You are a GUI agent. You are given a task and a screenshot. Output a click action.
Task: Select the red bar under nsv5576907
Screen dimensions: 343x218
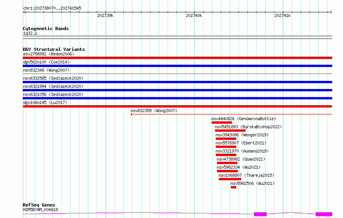pyautogui.click(x=226, y=147)
